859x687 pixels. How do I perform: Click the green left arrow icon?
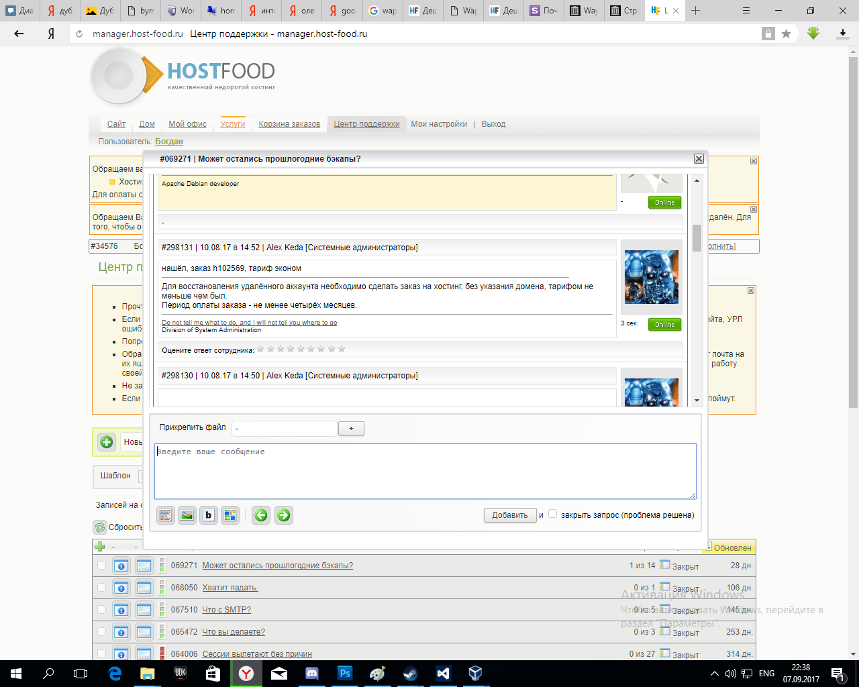(261, 515)
